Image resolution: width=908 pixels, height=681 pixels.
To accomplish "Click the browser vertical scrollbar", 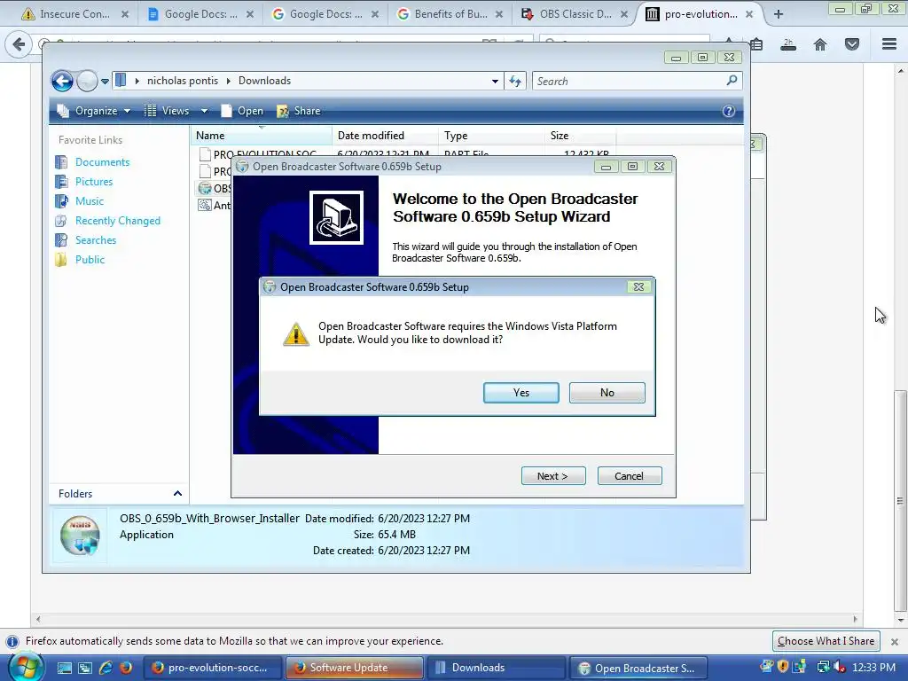I will [x=900, y=501].
